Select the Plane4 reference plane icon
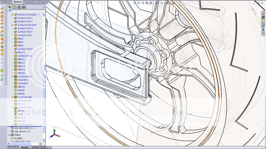 [x=15, y=73]
